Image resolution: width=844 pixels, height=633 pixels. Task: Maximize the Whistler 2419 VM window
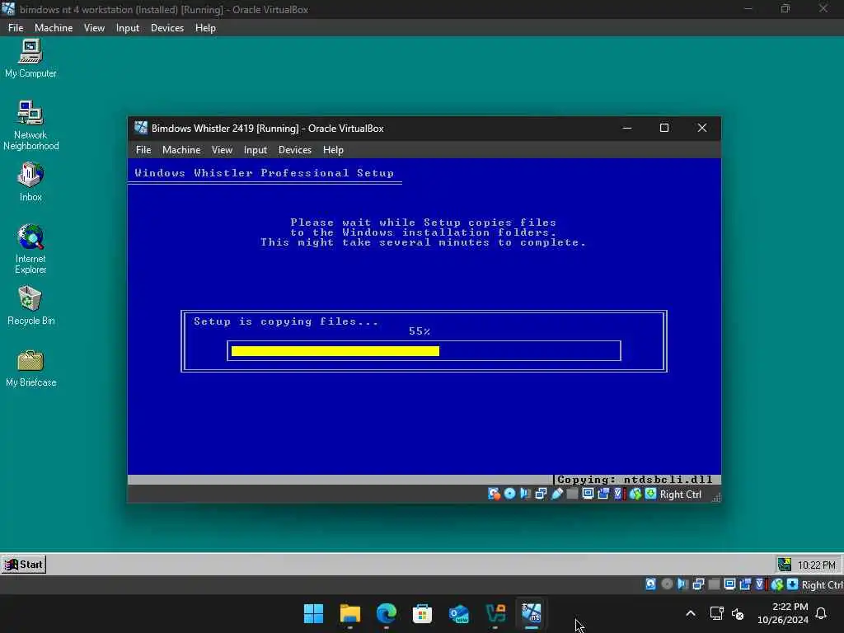(x=664, y=128)
